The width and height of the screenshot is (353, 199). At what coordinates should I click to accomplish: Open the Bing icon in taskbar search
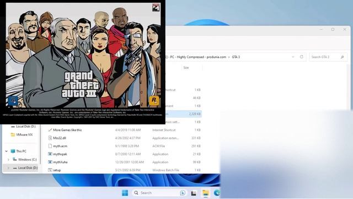(183, 193)
